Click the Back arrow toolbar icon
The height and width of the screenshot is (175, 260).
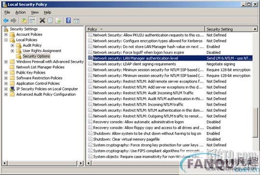click(6, 21)
